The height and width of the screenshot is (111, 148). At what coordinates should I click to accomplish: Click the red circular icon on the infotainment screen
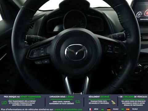click(146, 13)
